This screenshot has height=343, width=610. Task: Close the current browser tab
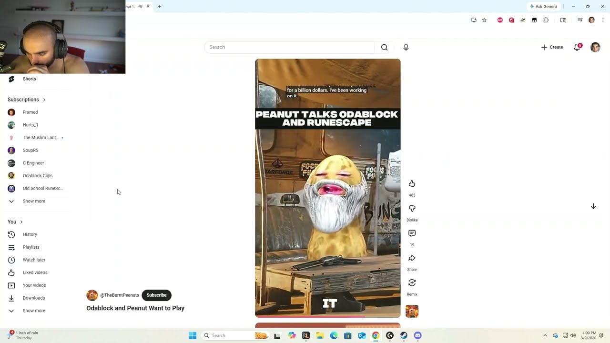pyautogui.click(x=148, y=7)
